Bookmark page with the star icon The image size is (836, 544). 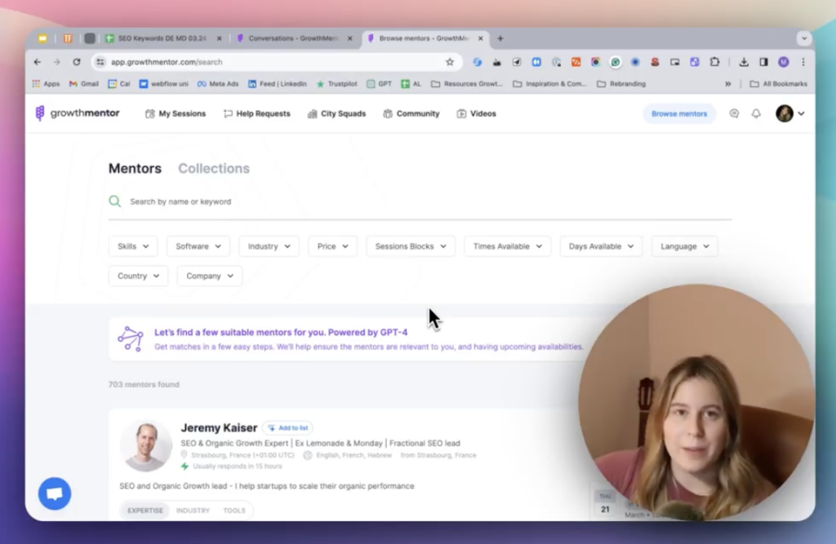[x=449, y=62]
